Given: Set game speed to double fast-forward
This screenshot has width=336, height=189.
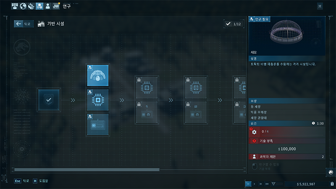Looking at the screenshot, I should point(260,184).
